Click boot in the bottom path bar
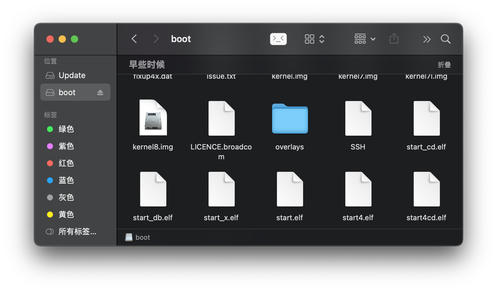 [142, 237]
